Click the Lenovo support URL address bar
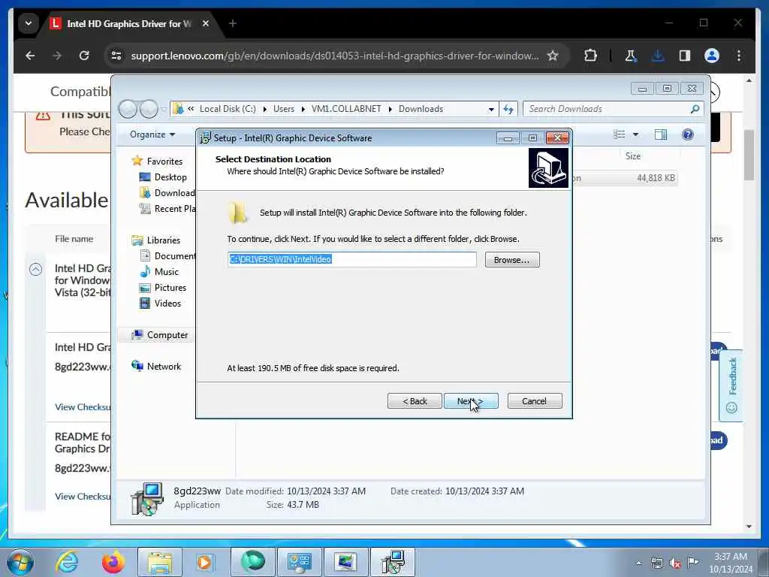The image size is (769, 577). click(334, 56)
